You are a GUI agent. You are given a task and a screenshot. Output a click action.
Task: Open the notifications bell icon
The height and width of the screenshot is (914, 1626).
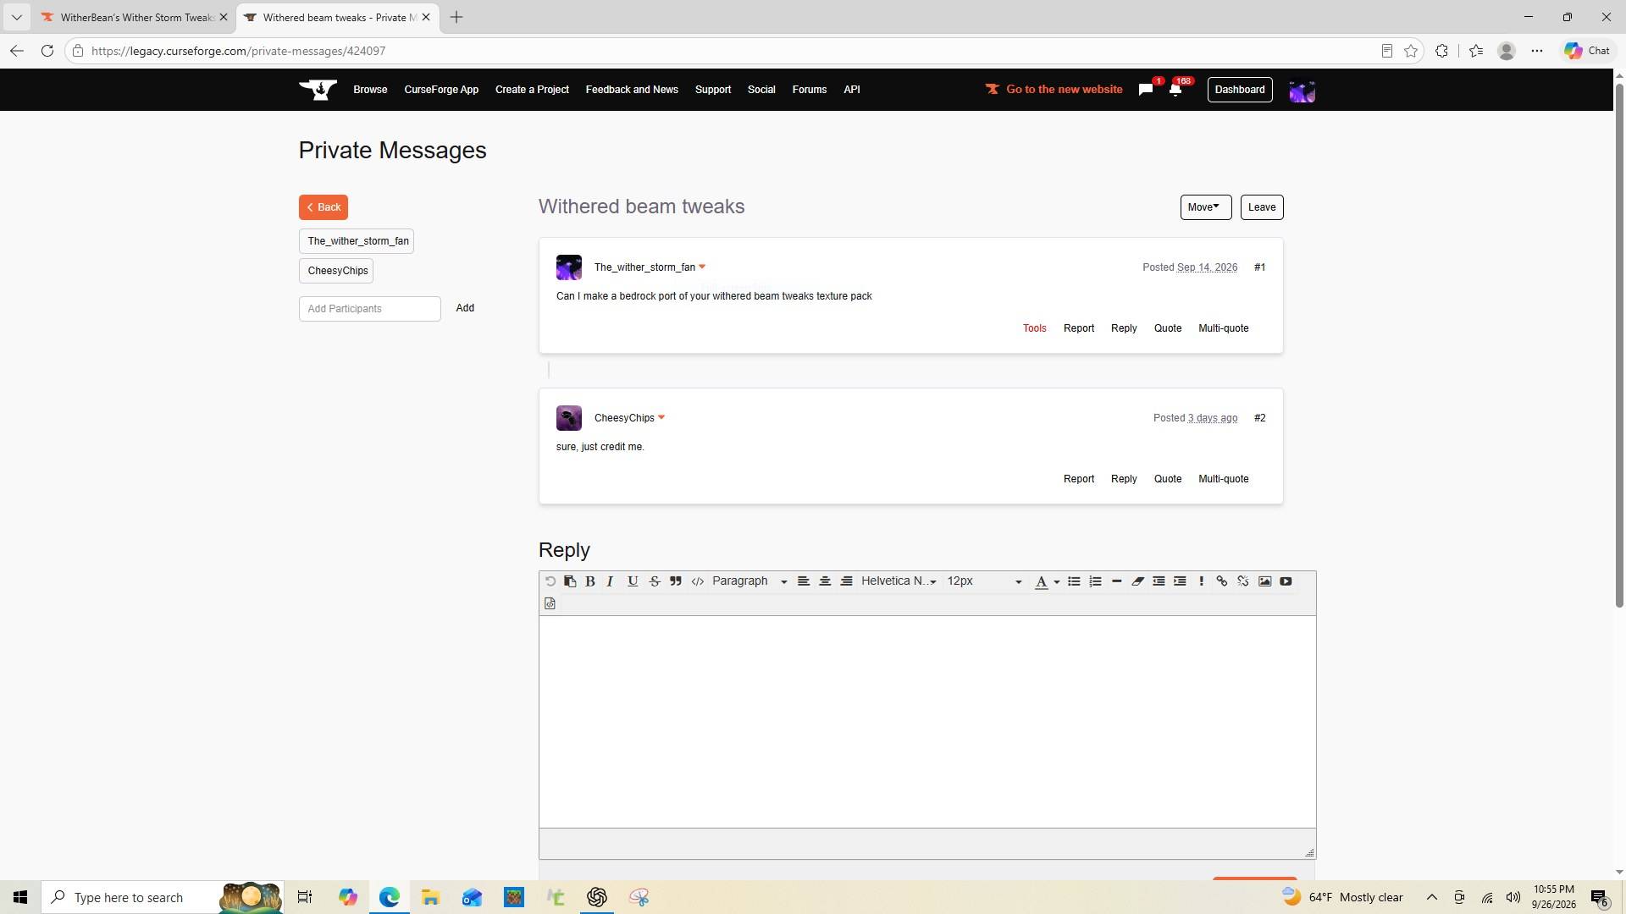pos(1175,90)
